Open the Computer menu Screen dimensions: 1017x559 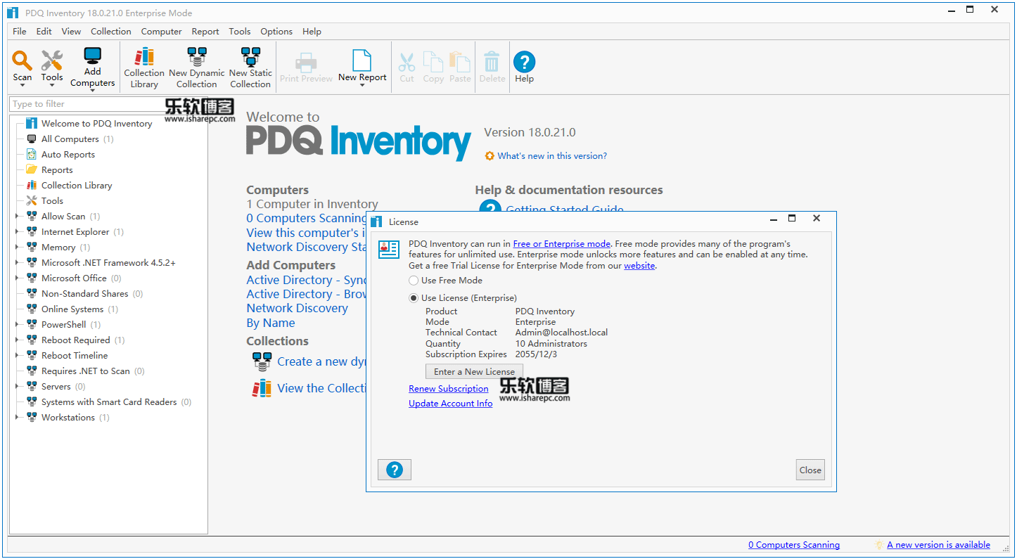(x=162, y=32)
